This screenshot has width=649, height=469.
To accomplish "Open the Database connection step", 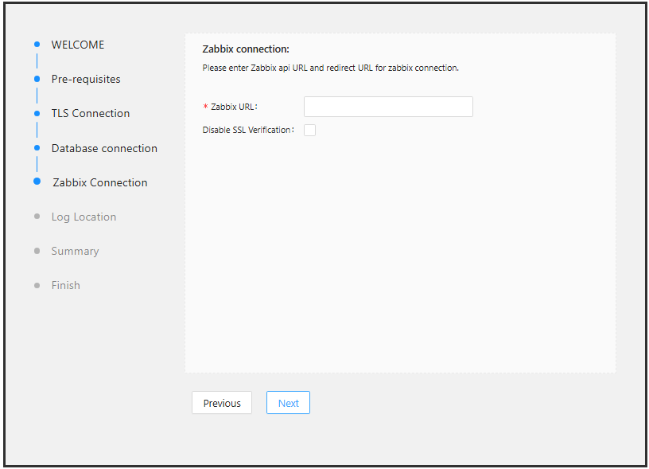I will click(104, 148).
